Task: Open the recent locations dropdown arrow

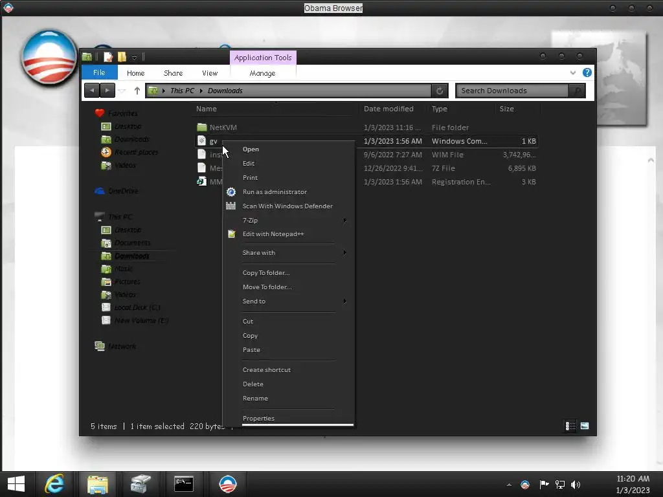Action: [122, 91]
